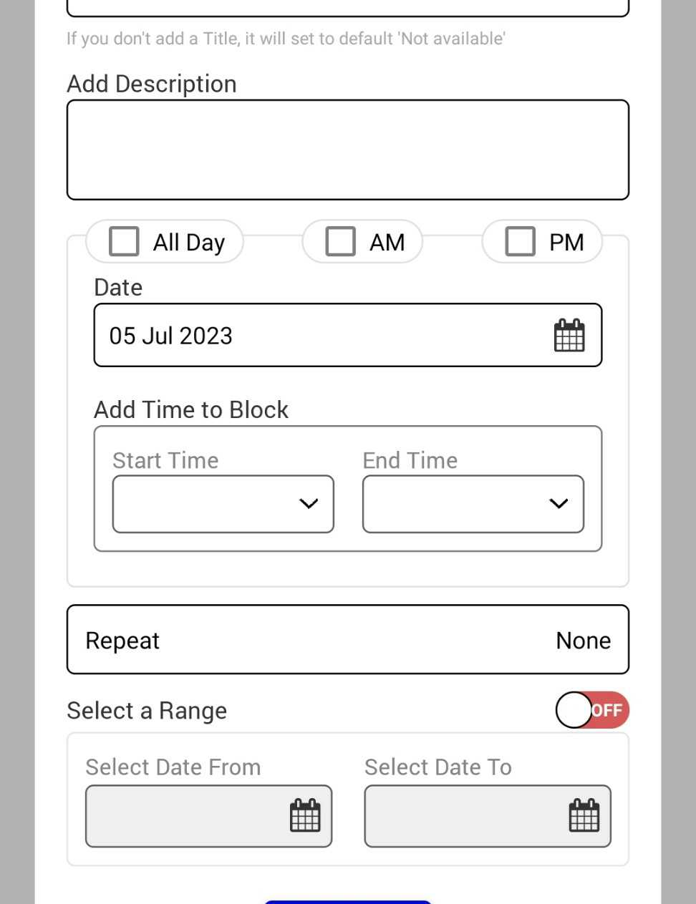Open the Repeat options row

347,640
